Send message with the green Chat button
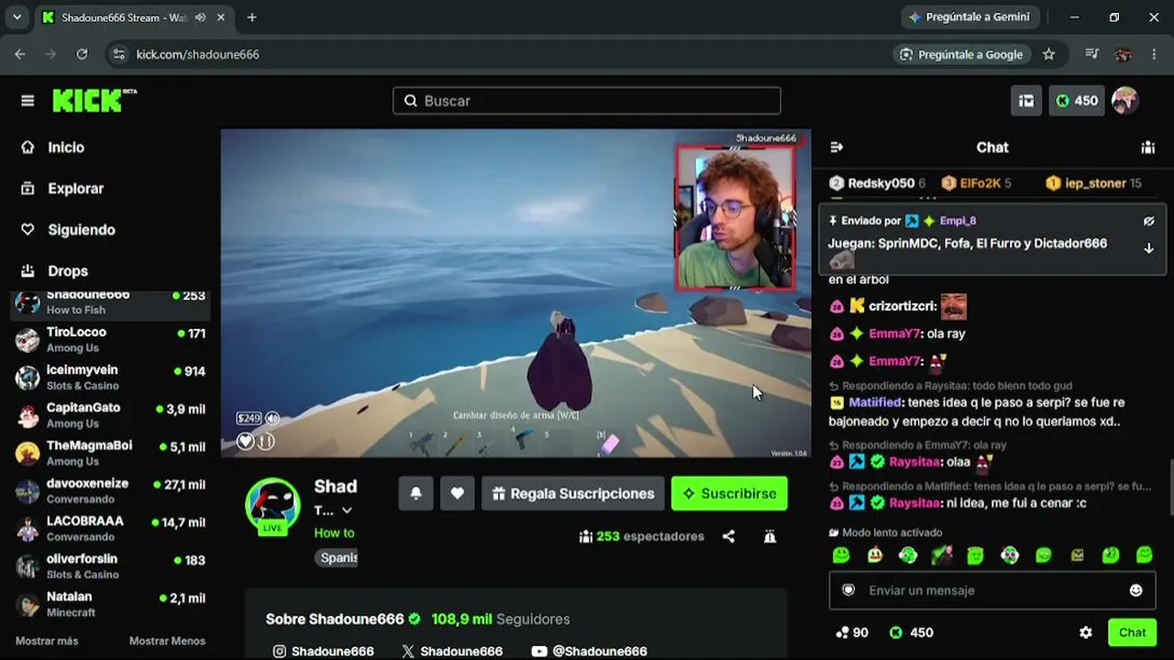 click(1132, 632)
